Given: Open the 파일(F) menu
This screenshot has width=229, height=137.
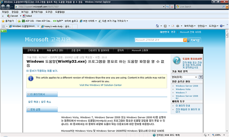Looking at the screenshot, I should point(5,12).
